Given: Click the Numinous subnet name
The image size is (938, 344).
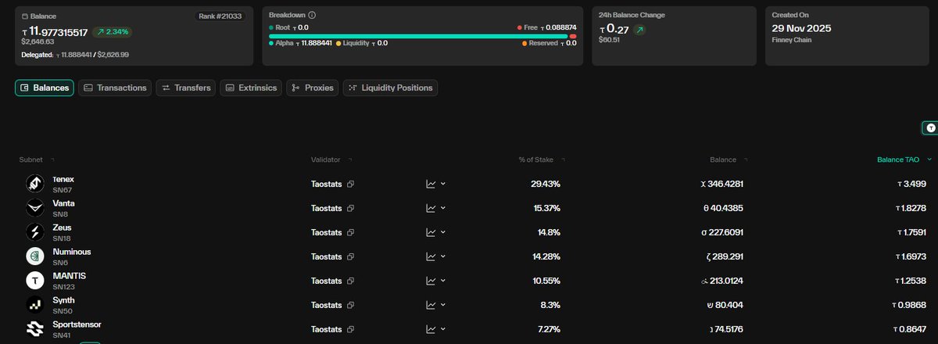Looking at the screenshot, I should pos(71,252).
